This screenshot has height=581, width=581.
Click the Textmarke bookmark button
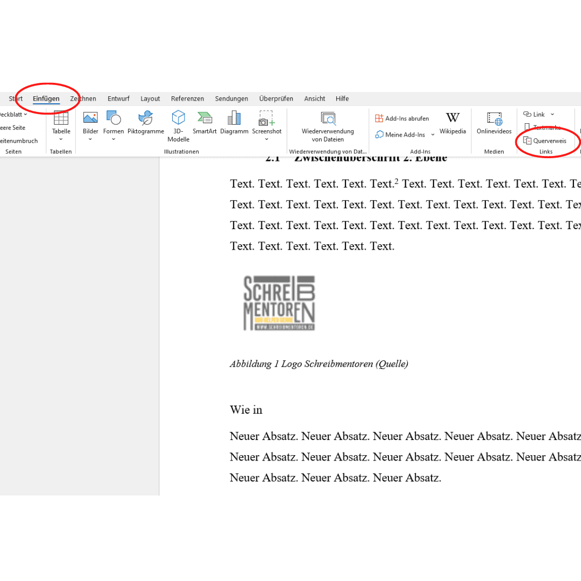pyautogui.click(x=542, y=127)
